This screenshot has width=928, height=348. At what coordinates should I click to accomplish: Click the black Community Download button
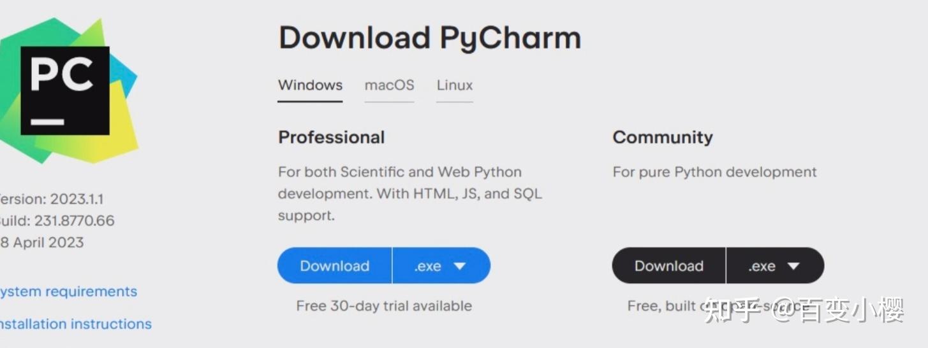tap(668, 266)
